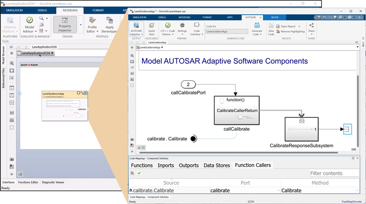Open Profile Editor dropdown arrow
Viewport: 366px width, 204px height.
tap(97, 31)
